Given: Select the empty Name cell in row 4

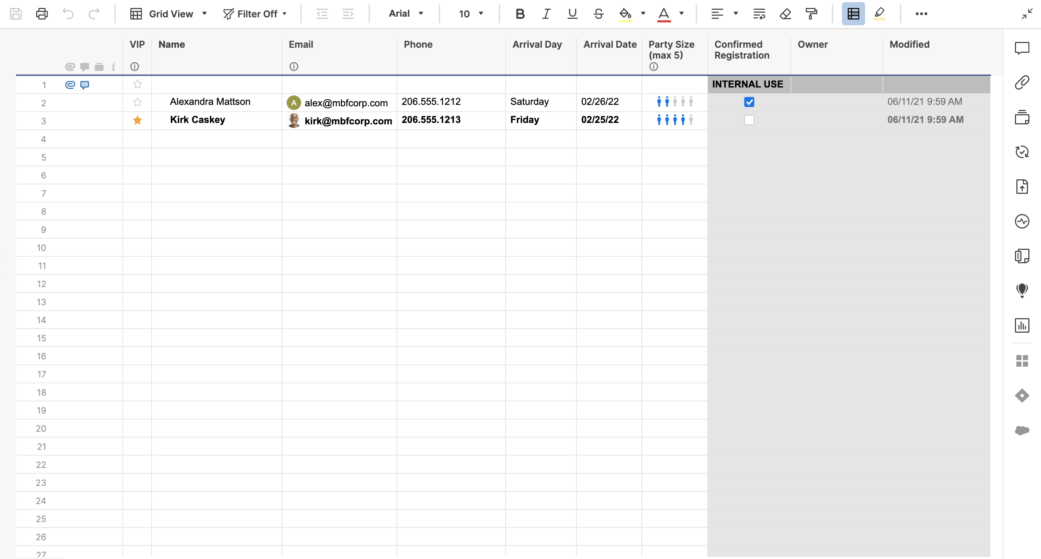Looking at the screenshot, I should pos(216,139).
